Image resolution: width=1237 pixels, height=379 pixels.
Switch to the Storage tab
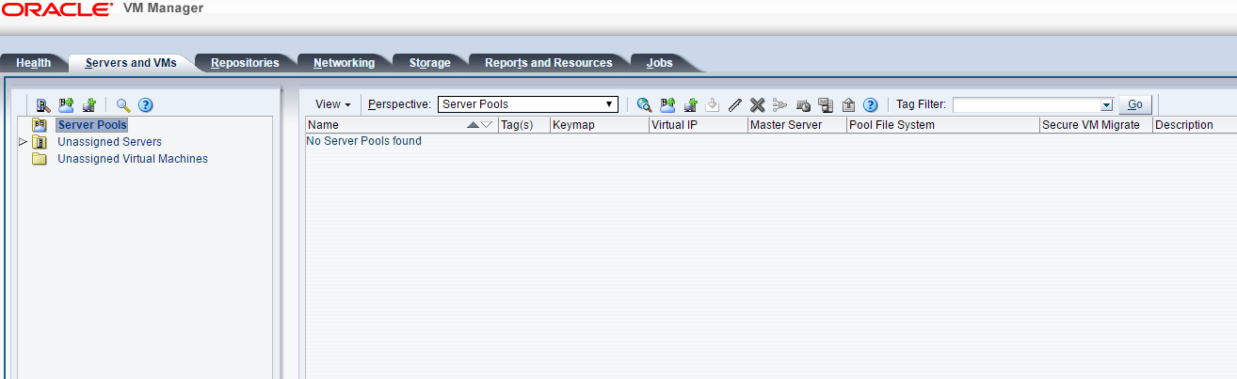point(429,63)
